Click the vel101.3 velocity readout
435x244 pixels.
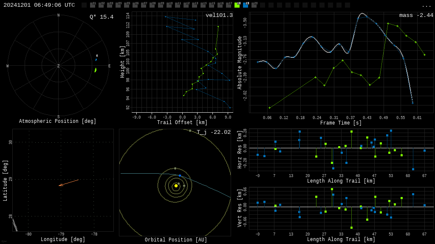click(x=219, y=15)
